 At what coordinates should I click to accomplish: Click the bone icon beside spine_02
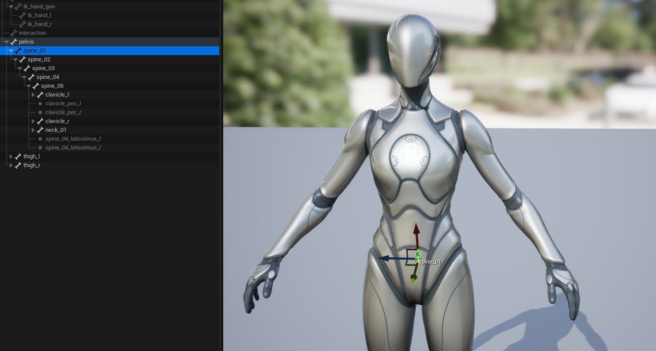click(x=22, y=60)
